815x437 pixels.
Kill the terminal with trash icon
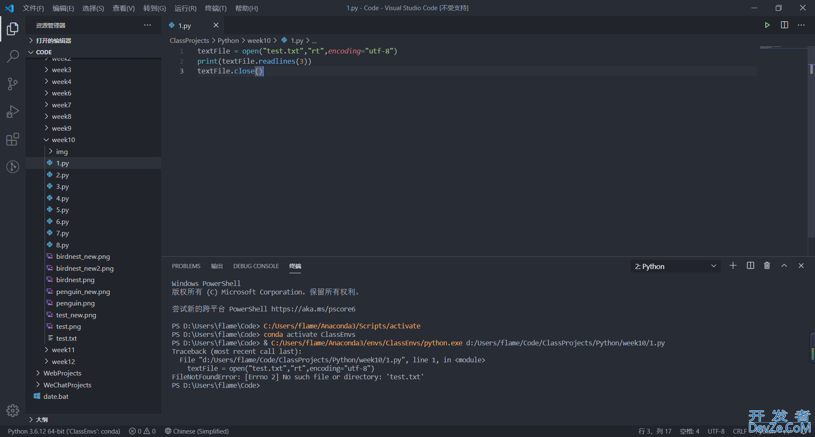[767, 266]
